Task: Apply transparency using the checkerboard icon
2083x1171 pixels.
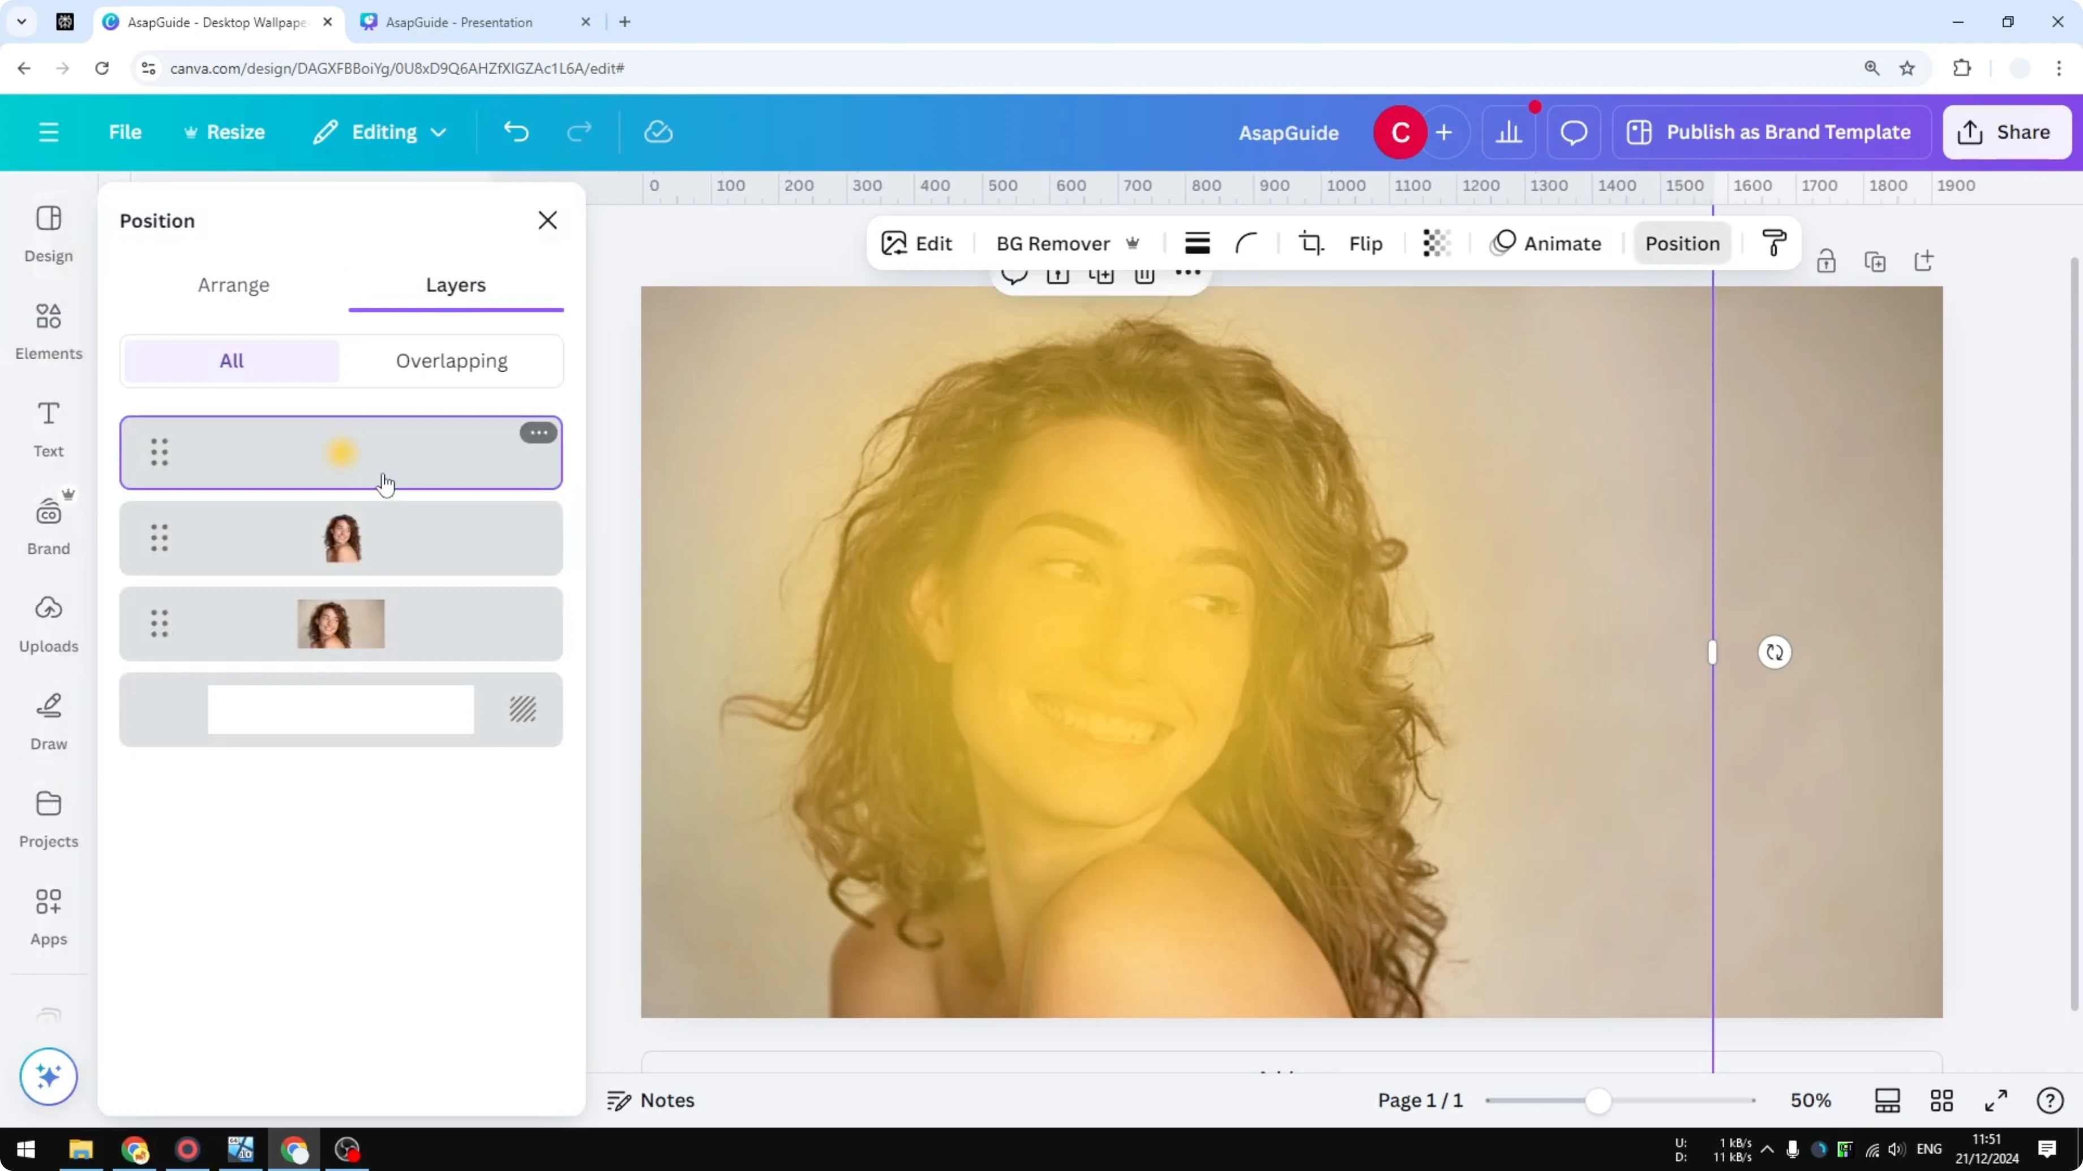Action: pyautogui.click(x=1436, y=243)
